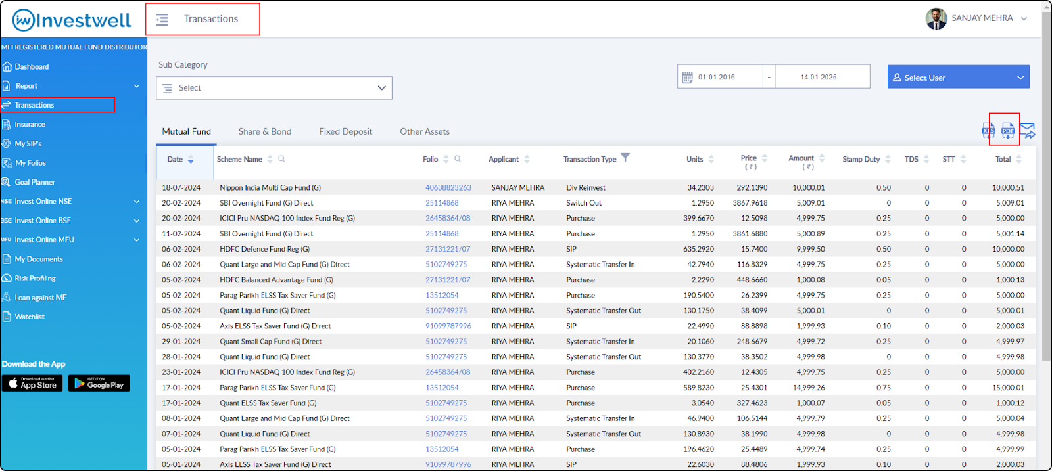
Task: Sort by STT column
Action: pyautogui.click(x=963, y=160)
